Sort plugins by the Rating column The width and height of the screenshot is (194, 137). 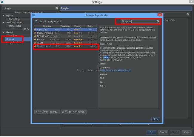78,26
